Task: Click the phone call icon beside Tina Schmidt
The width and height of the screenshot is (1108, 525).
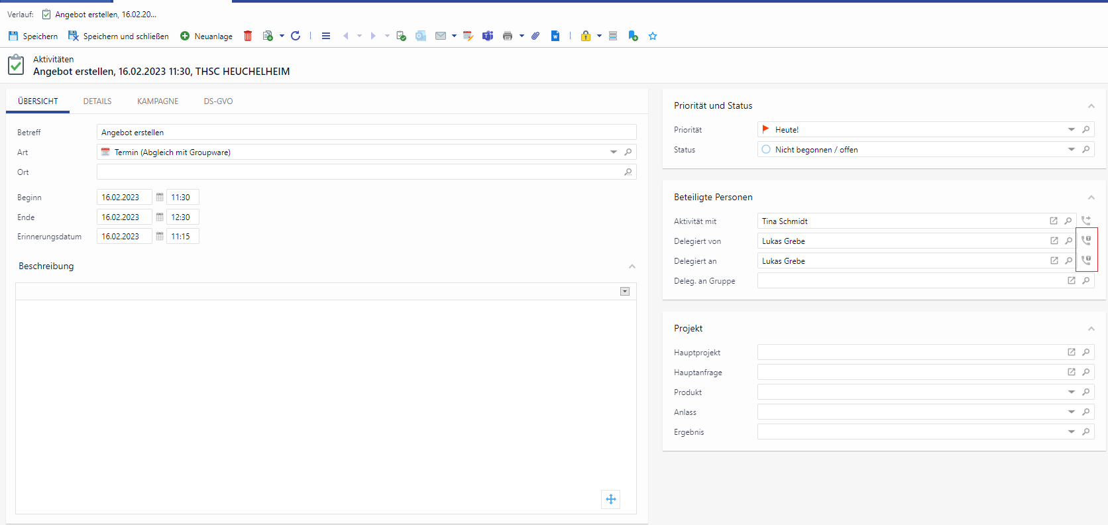Action: [x=1085, y=221]
